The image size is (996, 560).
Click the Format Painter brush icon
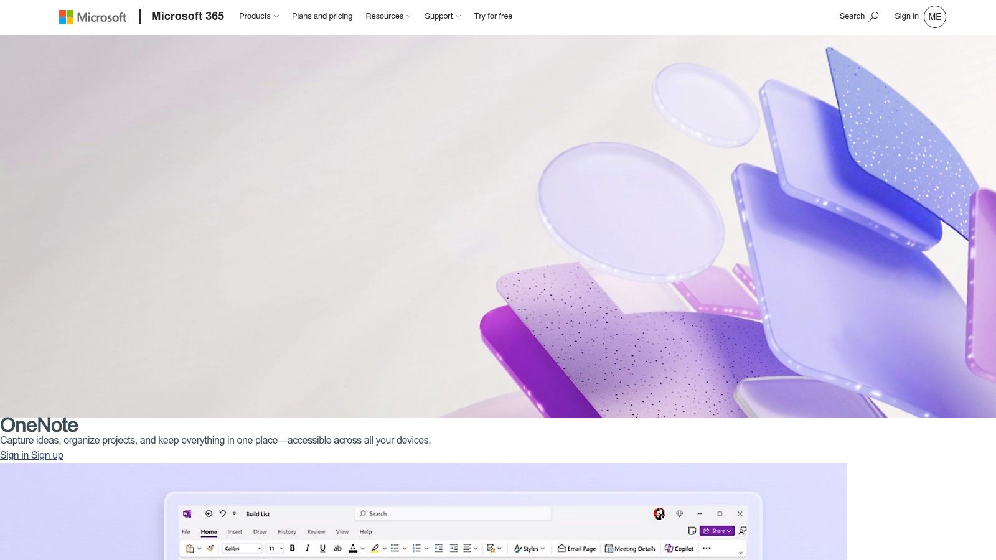pos(210,548)
